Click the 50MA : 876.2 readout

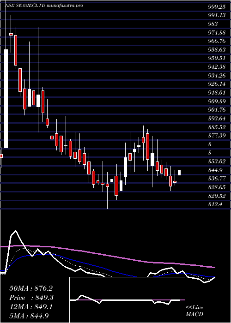31,288
